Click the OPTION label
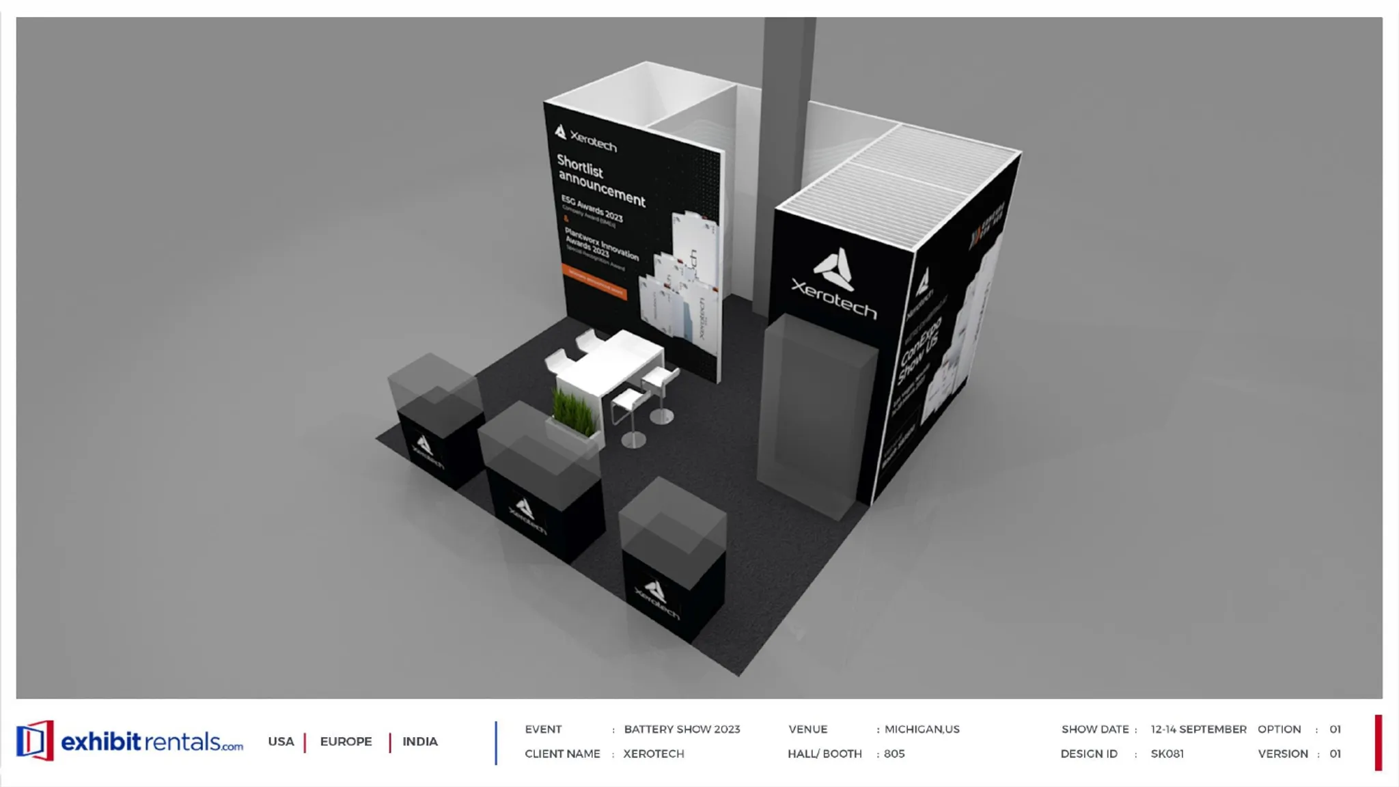The height and width of the screenshot is (787, 1399). click(x=1279, y=730)
